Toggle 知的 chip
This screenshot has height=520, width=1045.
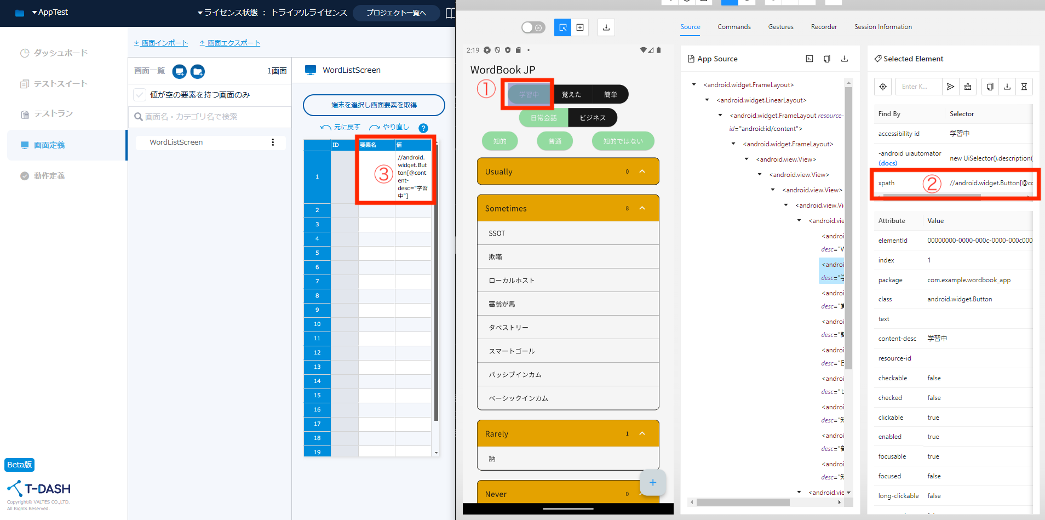(499, 141)
